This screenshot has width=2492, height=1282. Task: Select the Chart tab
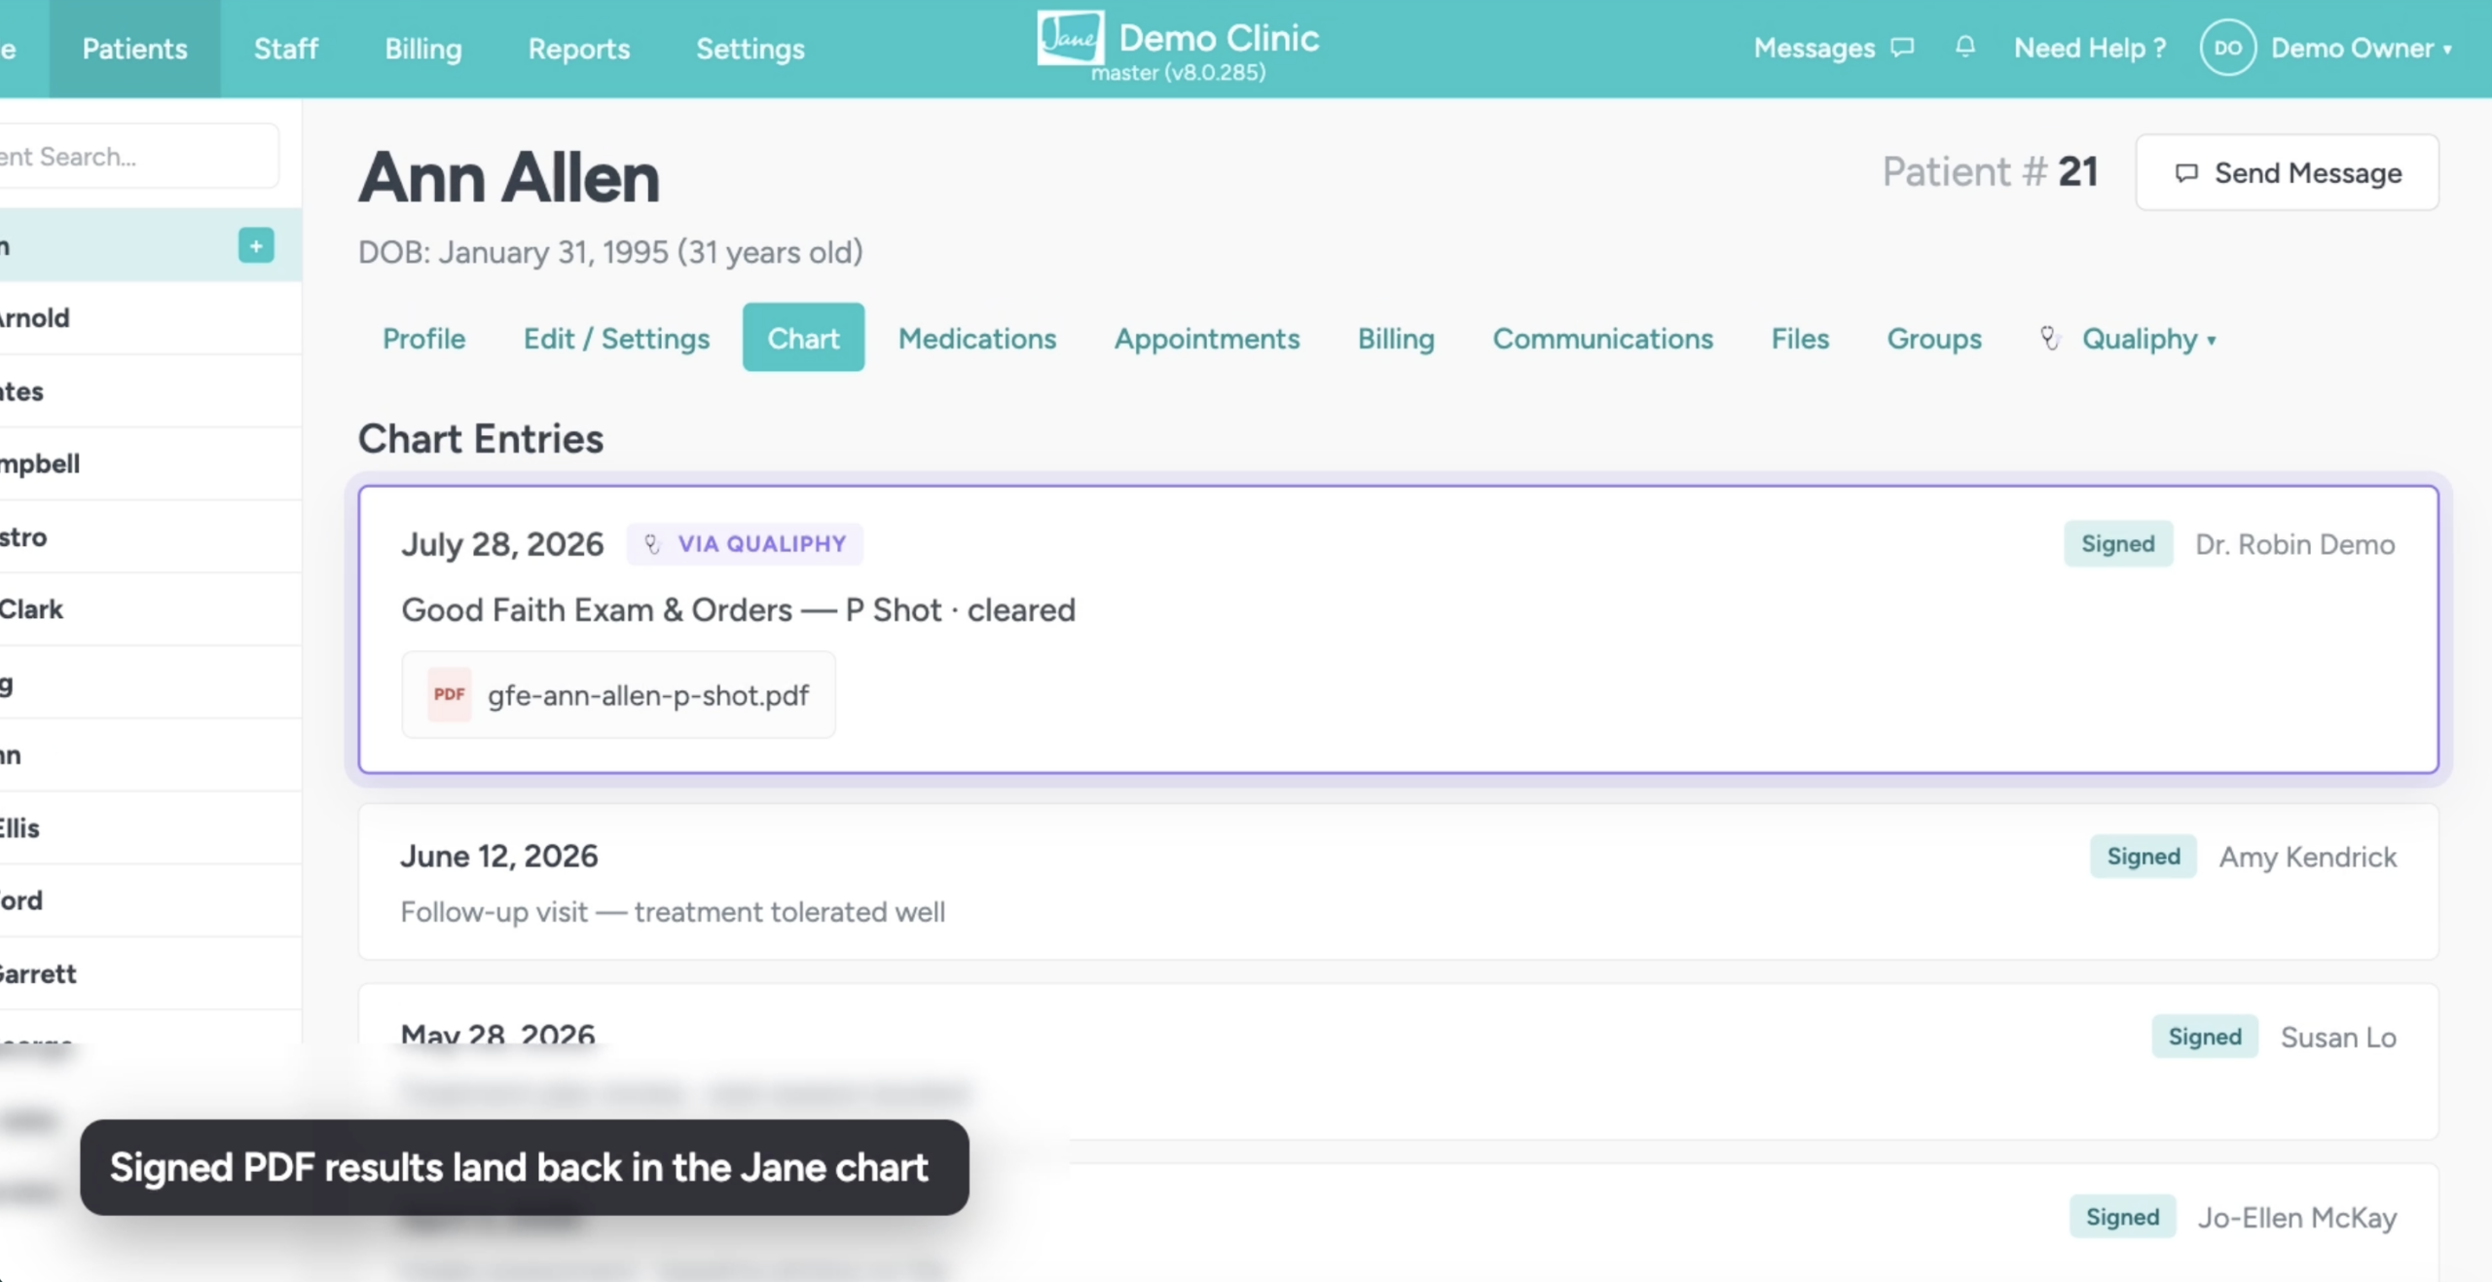click(x=803, y=338)
